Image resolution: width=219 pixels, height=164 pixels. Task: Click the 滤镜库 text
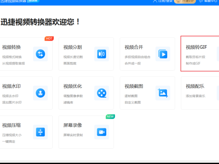click(68, 102)
